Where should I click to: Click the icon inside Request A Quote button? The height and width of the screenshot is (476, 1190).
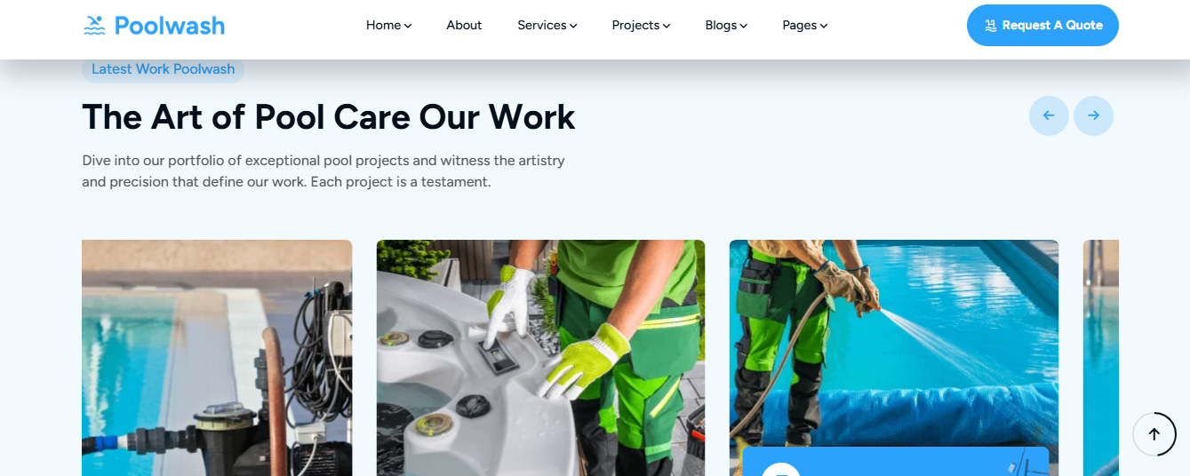point(990,26)
